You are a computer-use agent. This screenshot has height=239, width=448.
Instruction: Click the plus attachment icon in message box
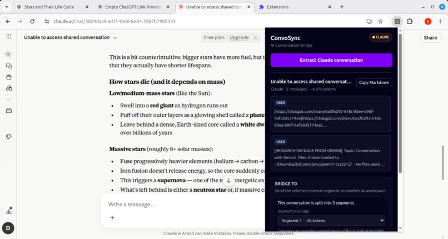[x=112, y=218]
